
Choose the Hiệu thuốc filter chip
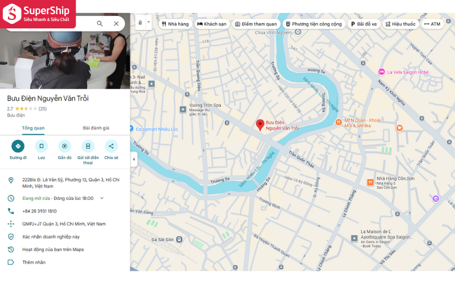point(400,24)
